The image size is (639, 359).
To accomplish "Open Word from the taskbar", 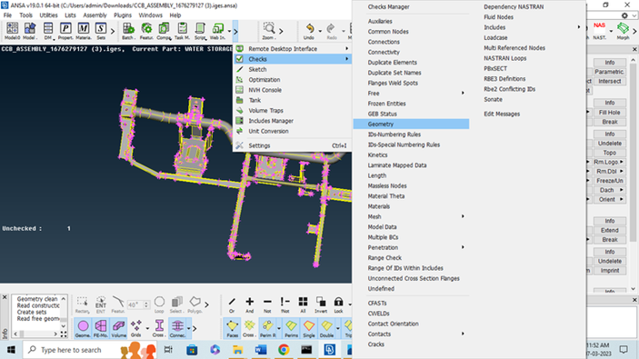I will [261, 350].
